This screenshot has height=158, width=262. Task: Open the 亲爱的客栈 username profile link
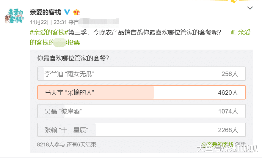46,12
